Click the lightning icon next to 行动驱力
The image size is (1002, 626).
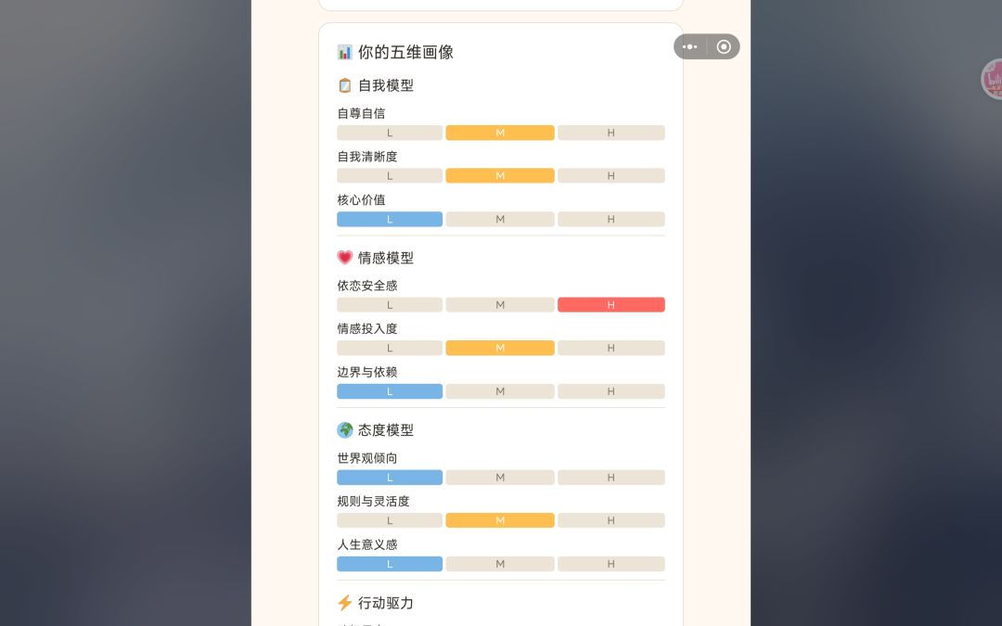tap(344, 603)
